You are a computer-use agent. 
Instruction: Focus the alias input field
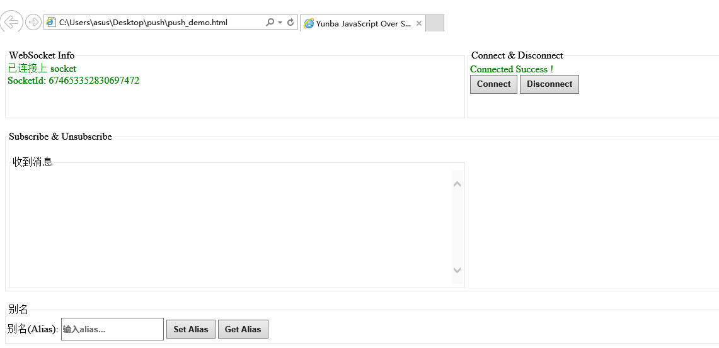coord(112,329)
